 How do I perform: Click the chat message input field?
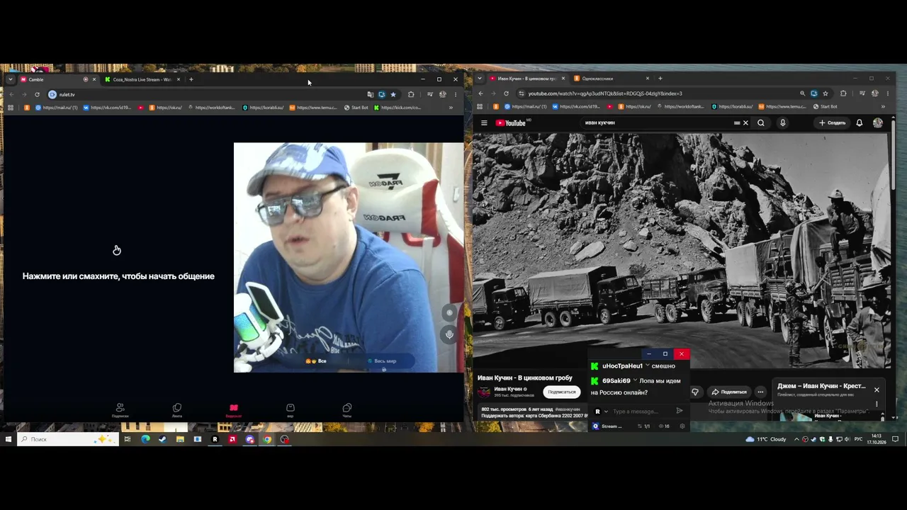coord(641,412)
